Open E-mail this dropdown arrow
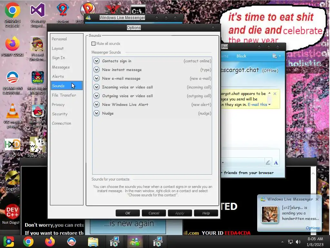Screen dimensions: 330x248 pos(269,105)
